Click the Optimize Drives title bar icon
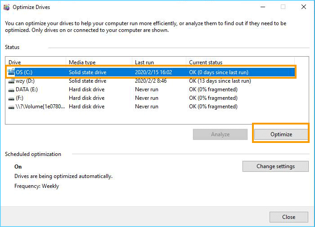The image size is (315, 227). [x=6, y=7]
